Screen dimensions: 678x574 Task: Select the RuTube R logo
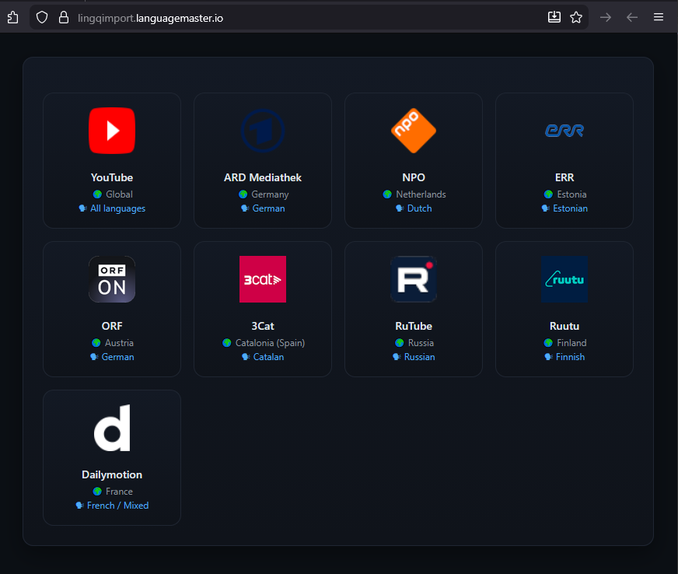[414, 279]
